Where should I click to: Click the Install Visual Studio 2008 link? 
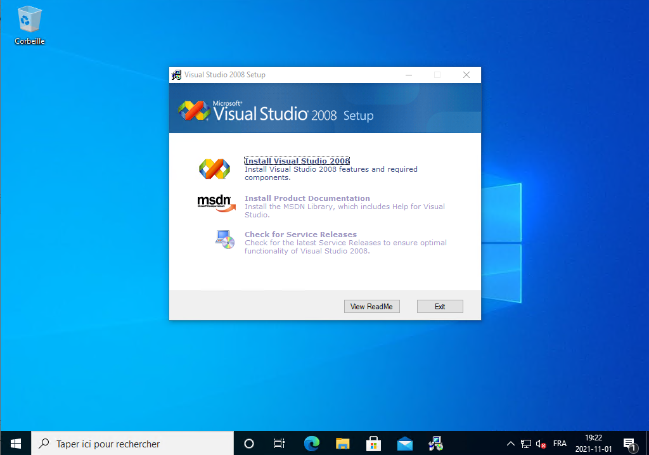297,161
